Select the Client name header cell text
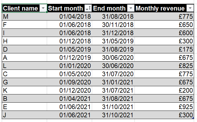The height and width of the screenshot is (122, 197). click(x=20, y=9)
